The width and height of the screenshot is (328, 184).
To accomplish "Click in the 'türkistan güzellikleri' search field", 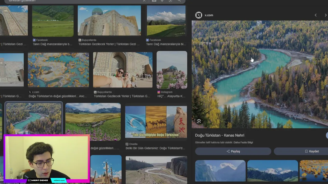I will 74,1.
